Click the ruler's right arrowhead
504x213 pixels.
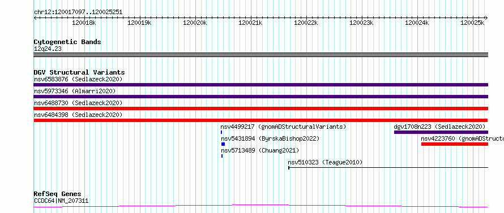[x=486, y=18]
